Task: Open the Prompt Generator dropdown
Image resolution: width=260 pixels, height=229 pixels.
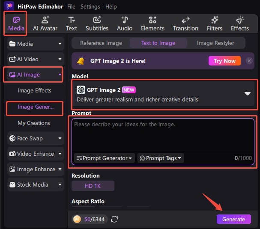Action: [x=104, y=158]
